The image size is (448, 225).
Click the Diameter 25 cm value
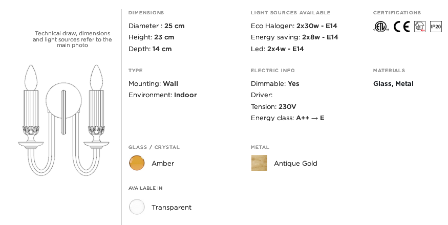tap(156, 26)
